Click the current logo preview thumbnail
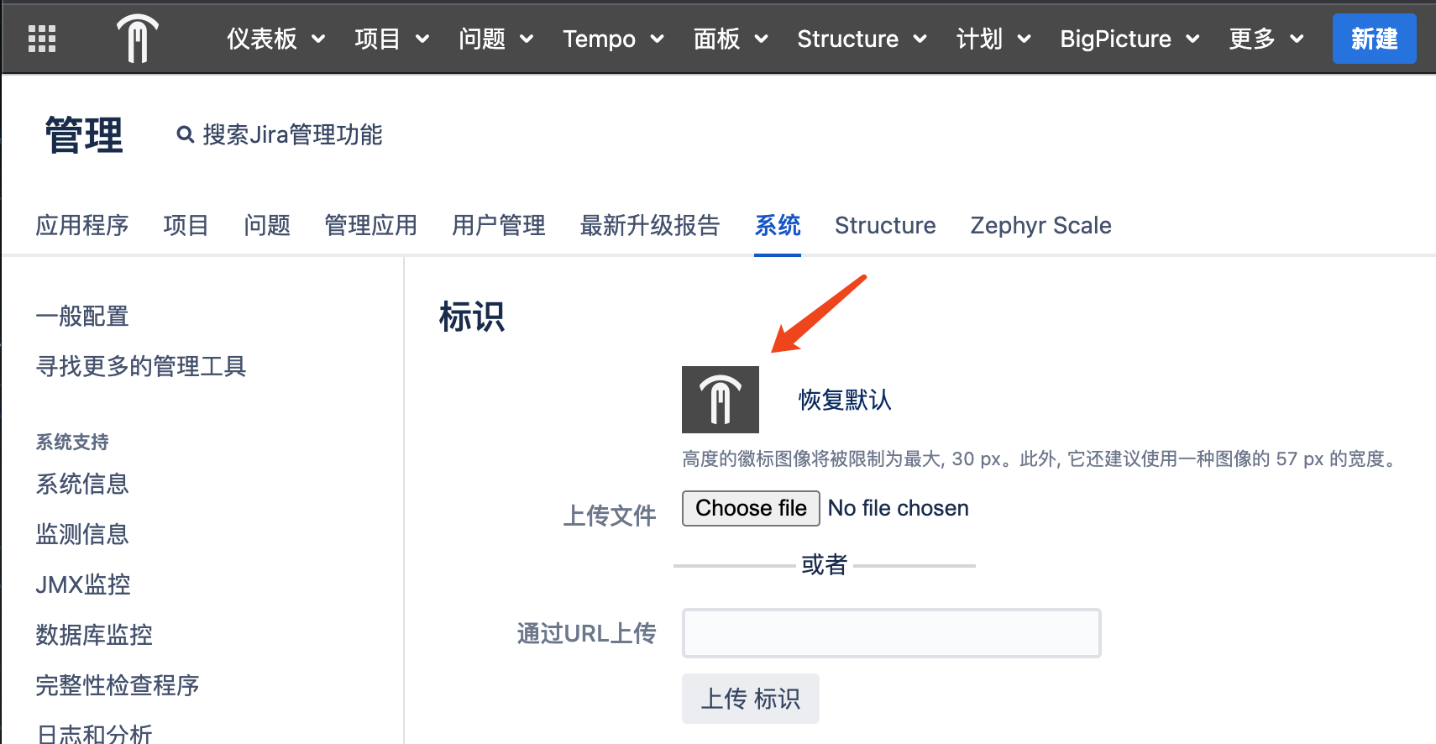Image resolution: width=1436 pixels, height=744 pixels. 721,400
